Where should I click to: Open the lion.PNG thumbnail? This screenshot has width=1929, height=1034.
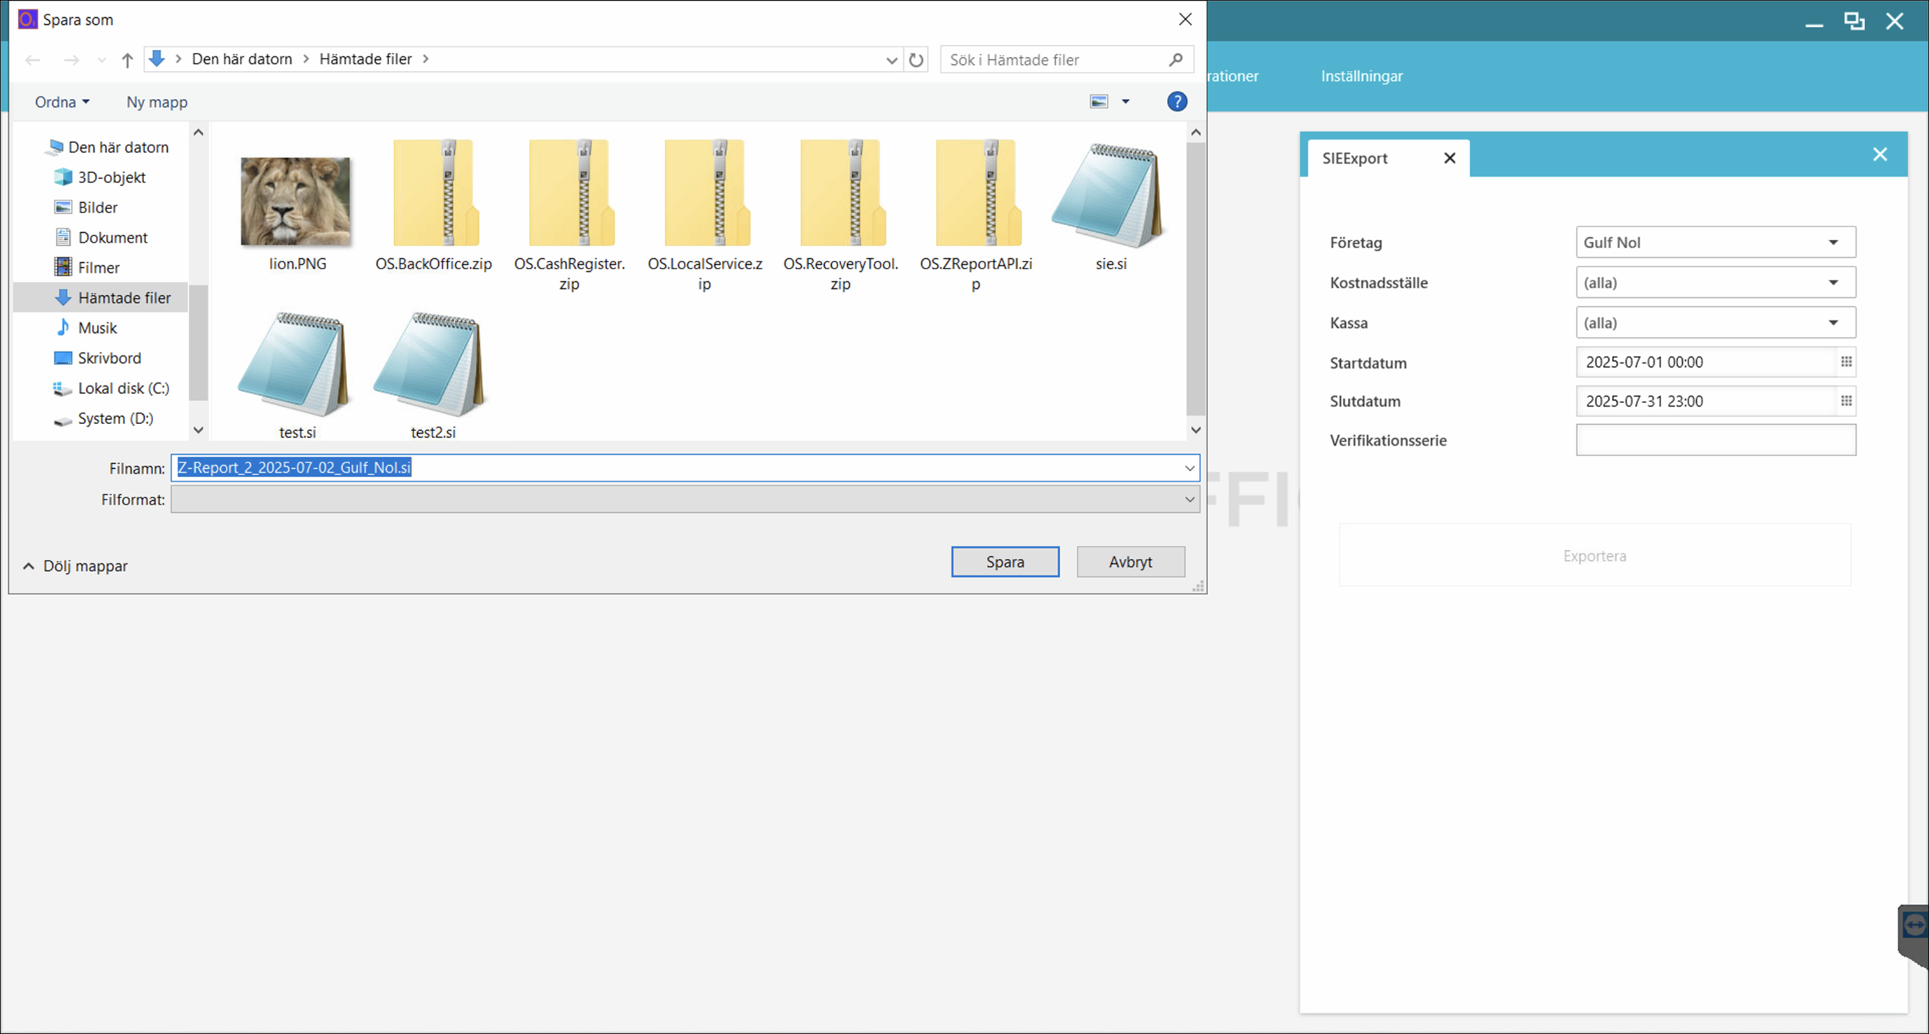click(295, 202)
